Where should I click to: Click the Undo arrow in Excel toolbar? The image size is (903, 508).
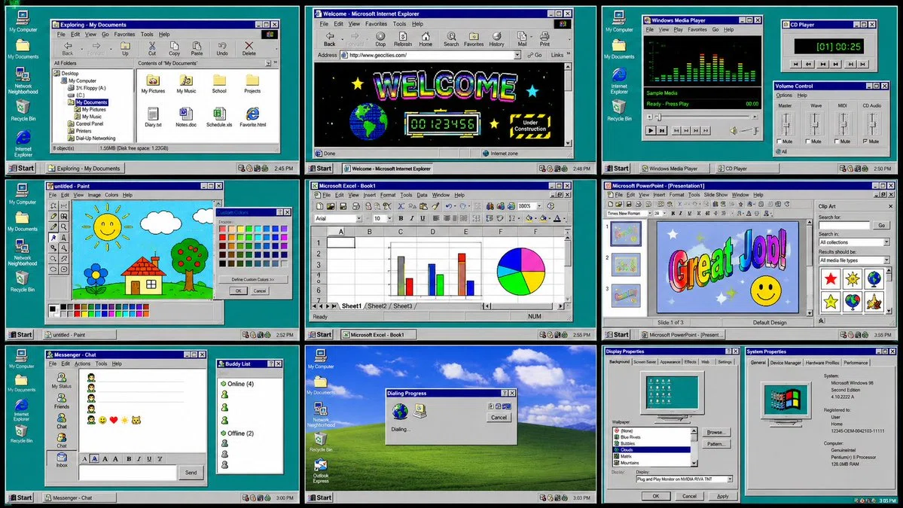point(448,206)
